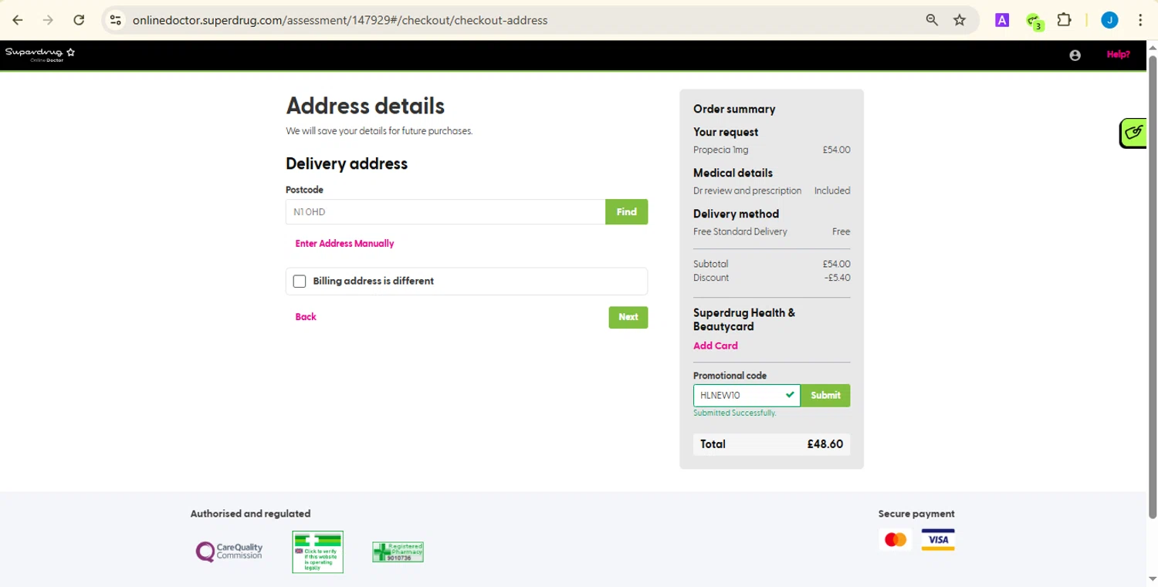Click the Care Quality Commission logo
Screen dimensions: 1158x587
coord(229,552)
